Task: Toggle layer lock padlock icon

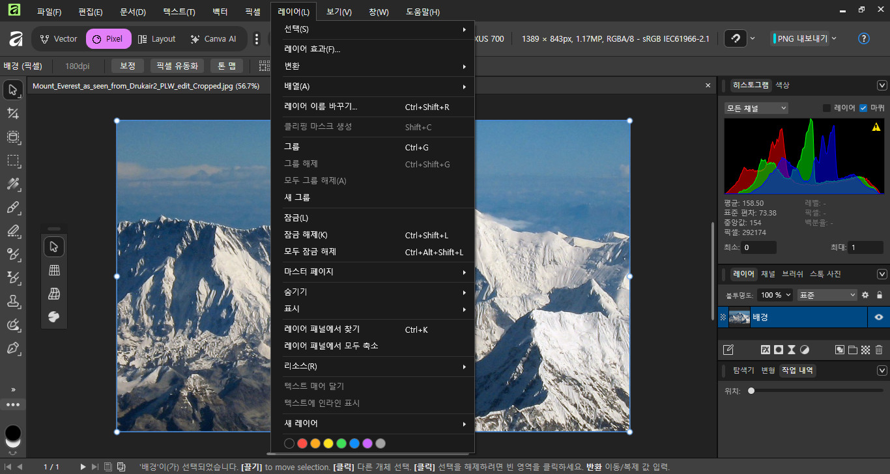Action: coord(880,295)
